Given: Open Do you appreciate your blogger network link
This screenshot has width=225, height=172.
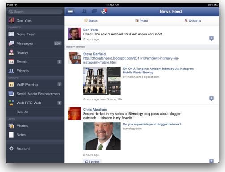Looking at the screenshot, I should click(152, 124).
